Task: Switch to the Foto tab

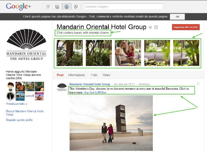Action: point(94,75)
